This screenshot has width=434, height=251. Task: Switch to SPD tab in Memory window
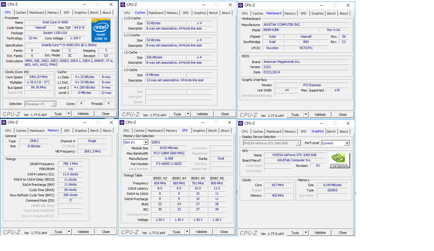[67, 131]
